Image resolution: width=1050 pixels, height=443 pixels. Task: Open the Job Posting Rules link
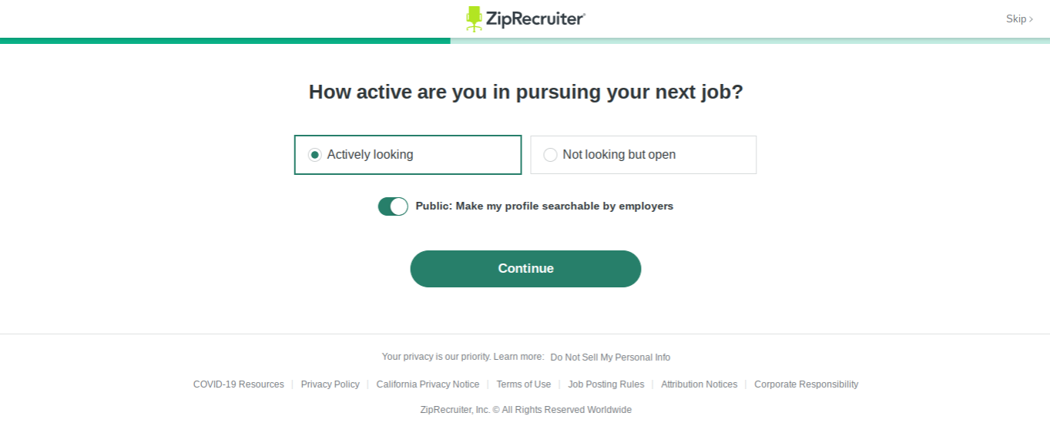click(x=606, y=384)
